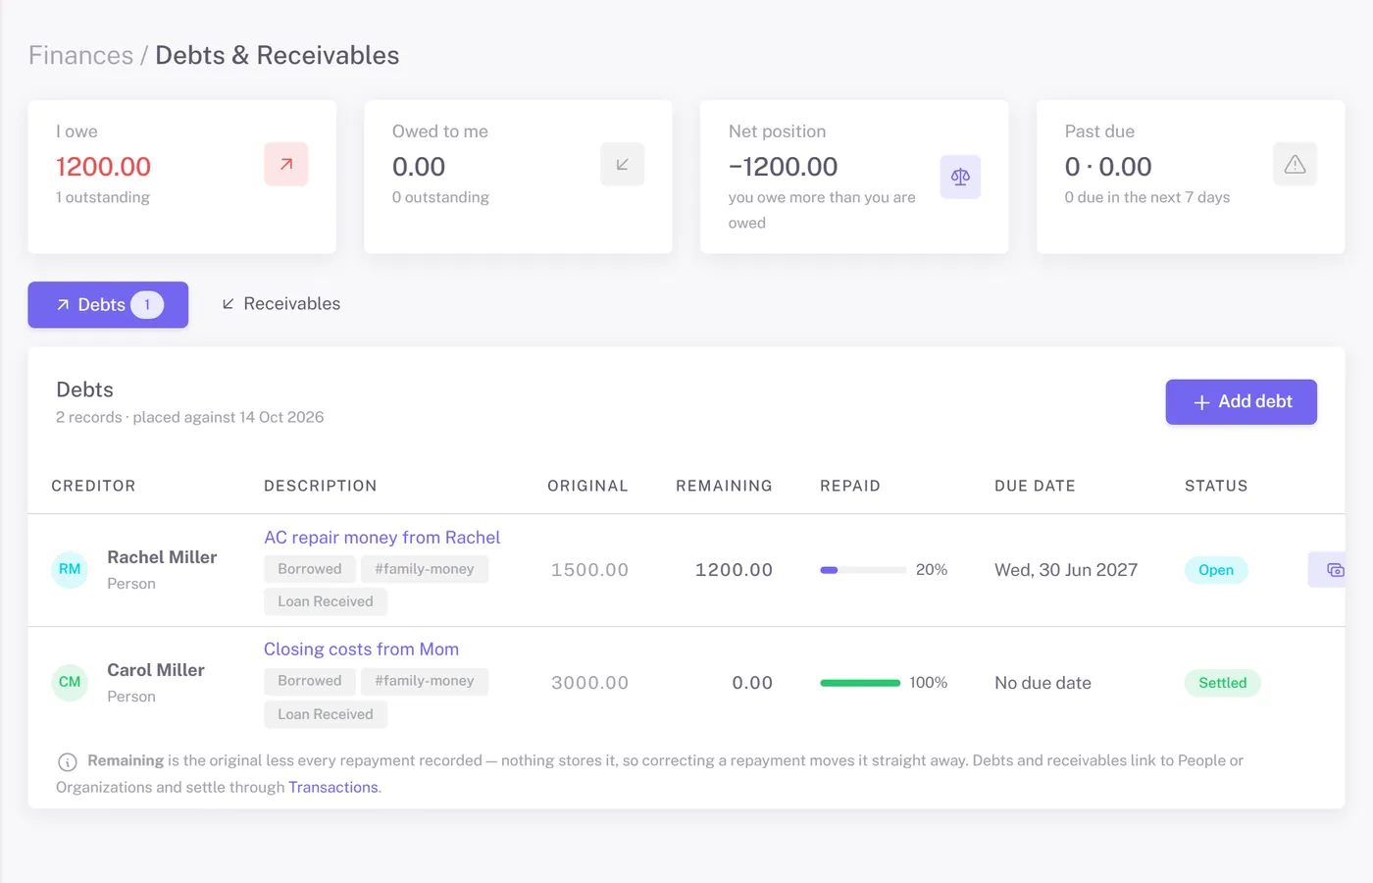Click the 1500.00 original amount
The height and width of the screenshot is (883, 1373).
pos(589,570)
